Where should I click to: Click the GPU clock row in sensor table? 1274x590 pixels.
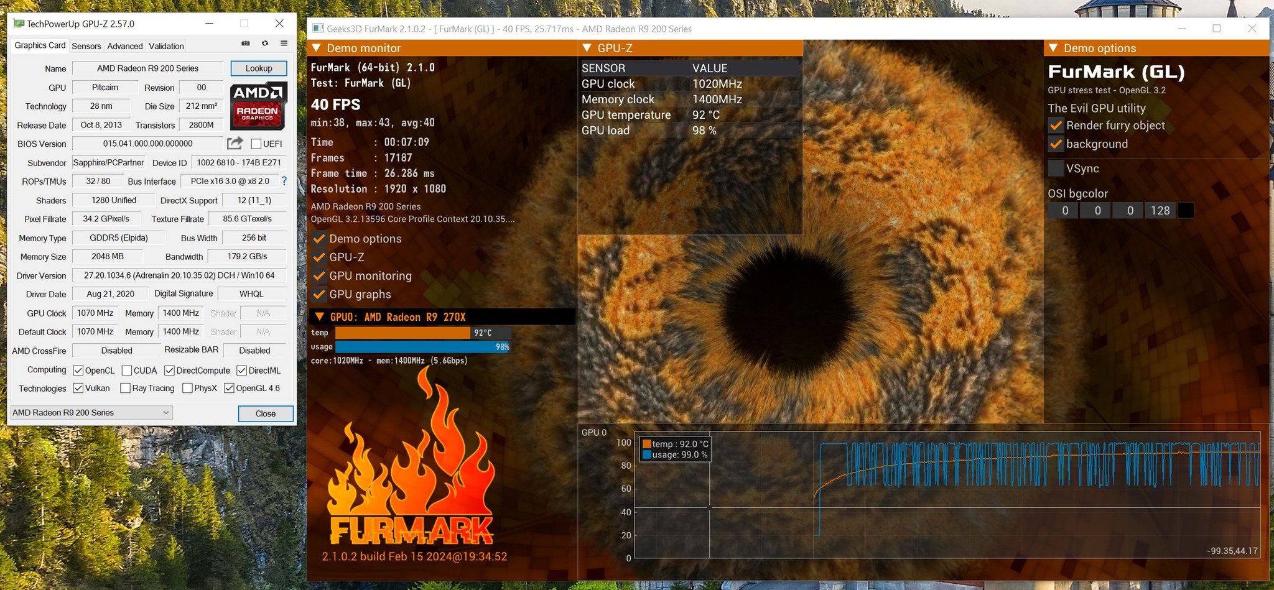[x=690, y=84]
